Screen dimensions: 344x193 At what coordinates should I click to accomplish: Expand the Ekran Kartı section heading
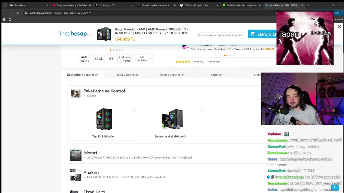pyautogui.click(x=94, y=191)
